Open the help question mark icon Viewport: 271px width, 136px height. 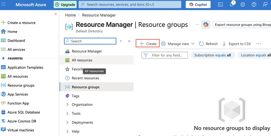254,4
